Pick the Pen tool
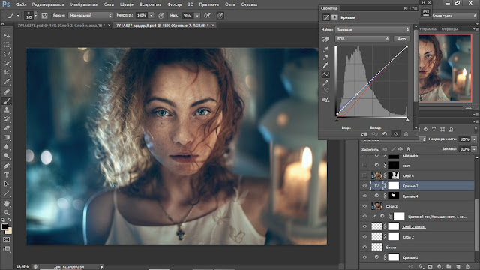480x270 pixels. 7,166
